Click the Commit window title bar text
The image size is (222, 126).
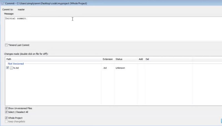[x=46, y=3]
